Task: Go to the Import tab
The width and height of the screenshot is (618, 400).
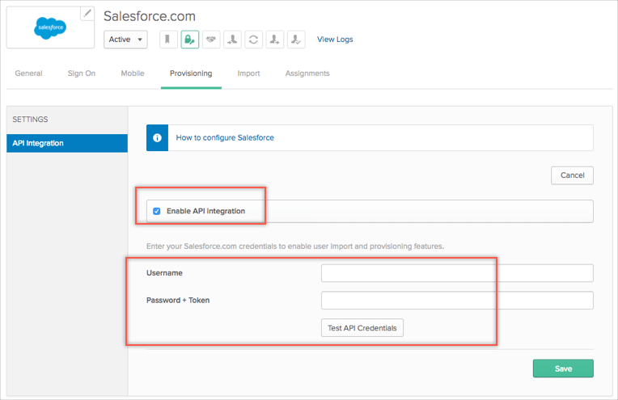Action: pyautogui.click(x=248, y=74)
